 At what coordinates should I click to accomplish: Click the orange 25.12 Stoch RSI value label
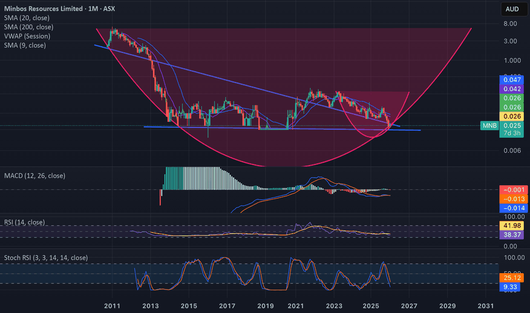508,278
